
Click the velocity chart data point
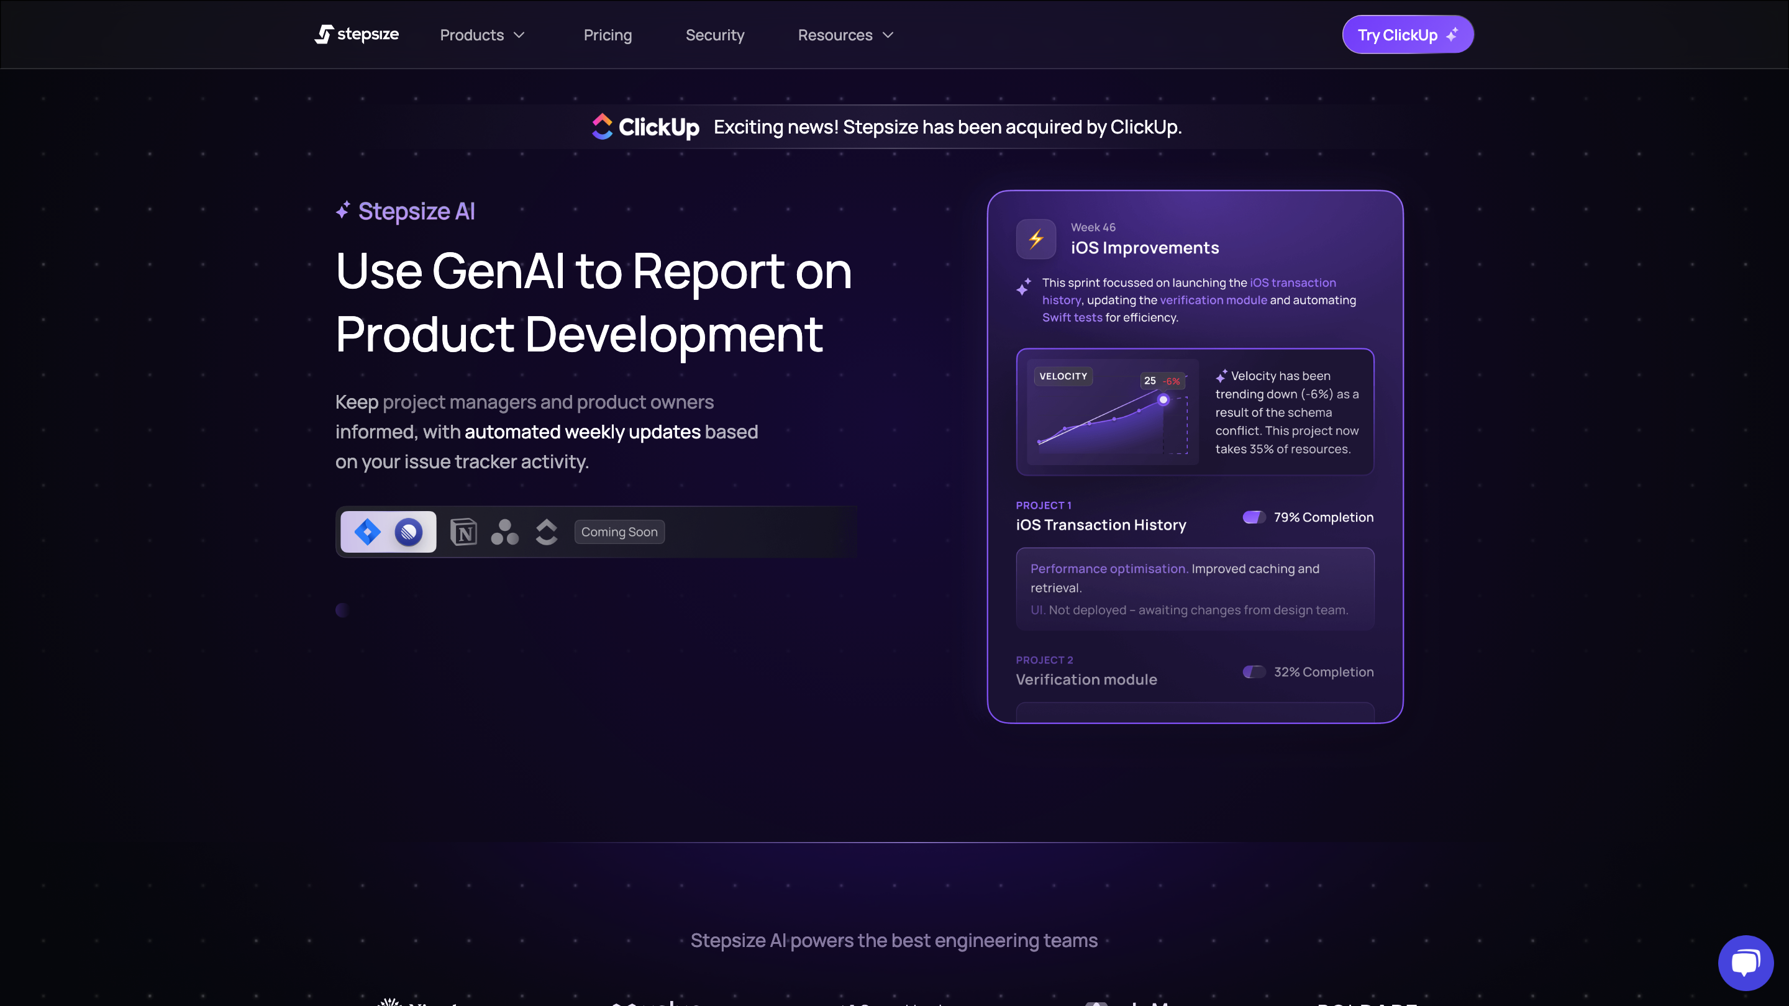[x=1163, y=400]
